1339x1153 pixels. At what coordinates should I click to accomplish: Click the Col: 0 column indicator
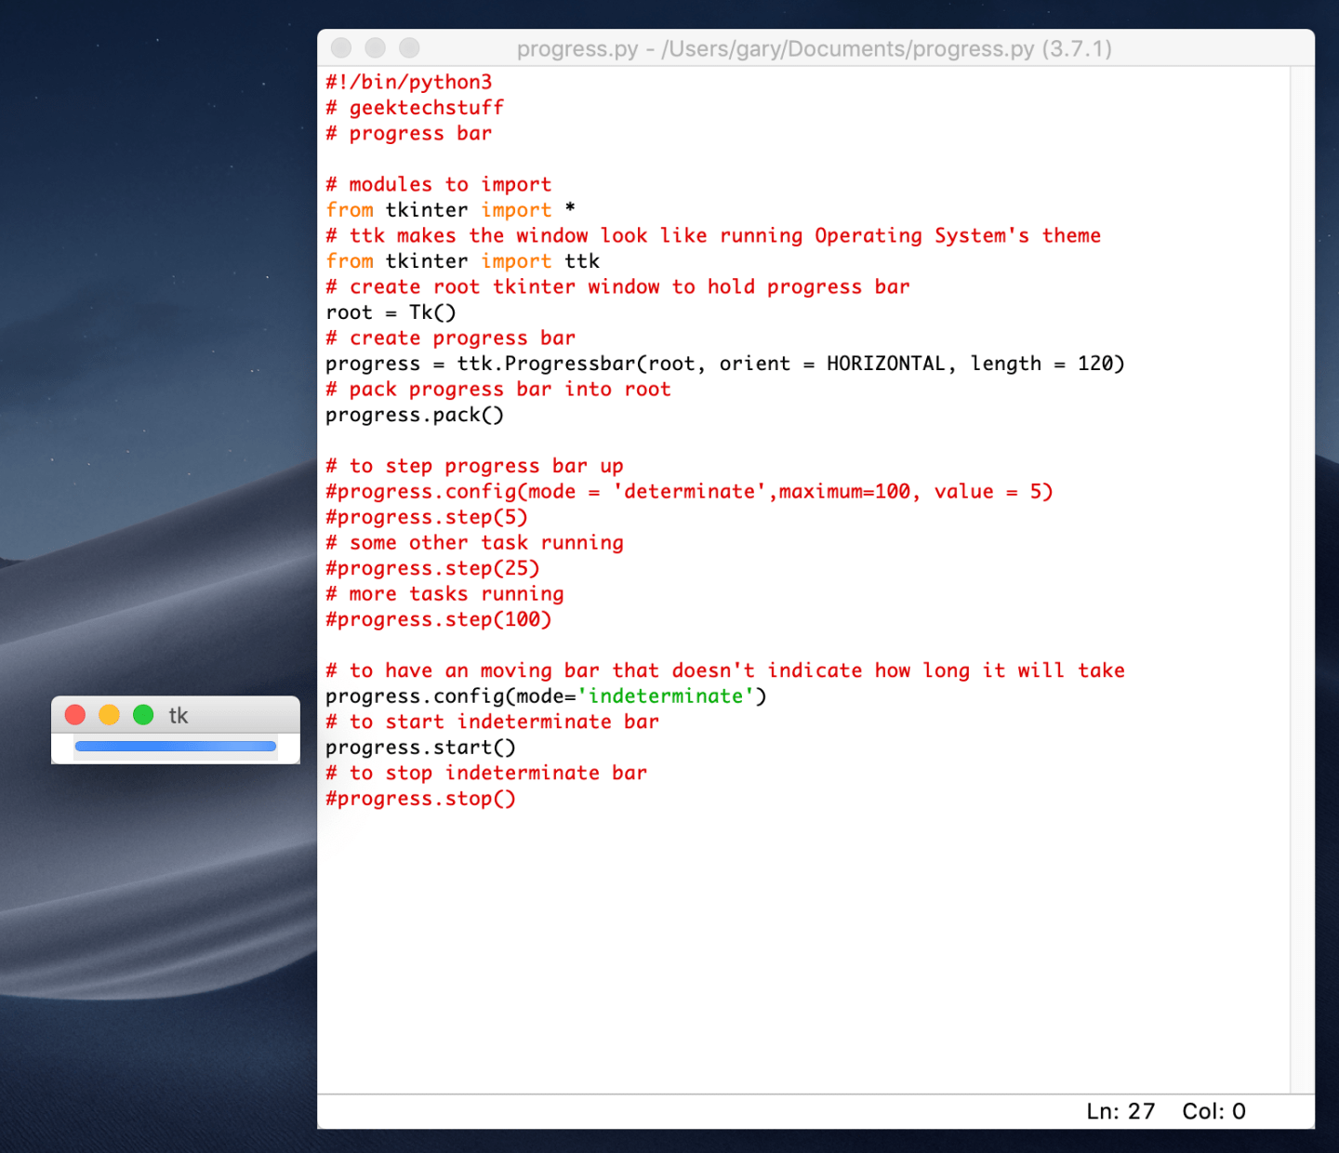pos(1213,1111)
